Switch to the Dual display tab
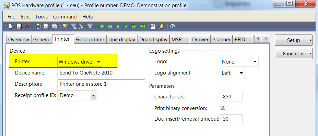 (x=153, y=40)
